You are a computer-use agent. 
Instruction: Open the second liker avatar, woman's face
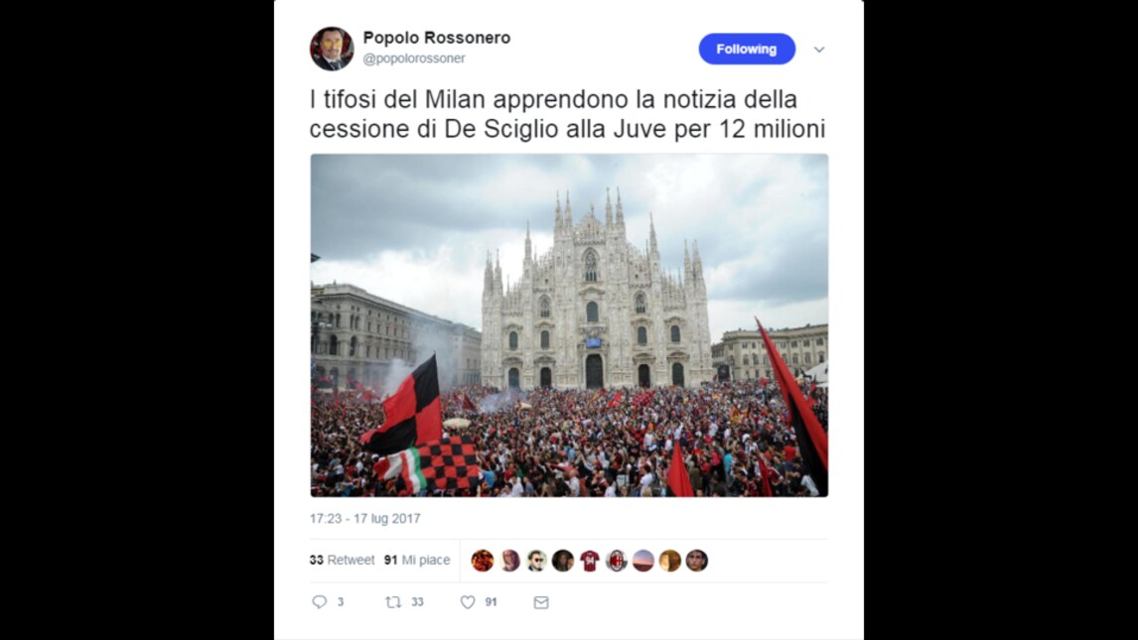pyautogui.click(x=509, y=561)
